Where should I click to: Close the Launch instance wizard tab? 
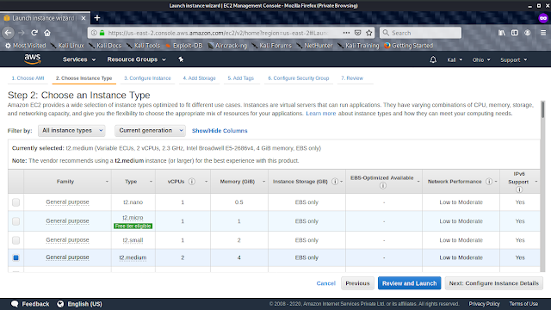coord(84,18)
